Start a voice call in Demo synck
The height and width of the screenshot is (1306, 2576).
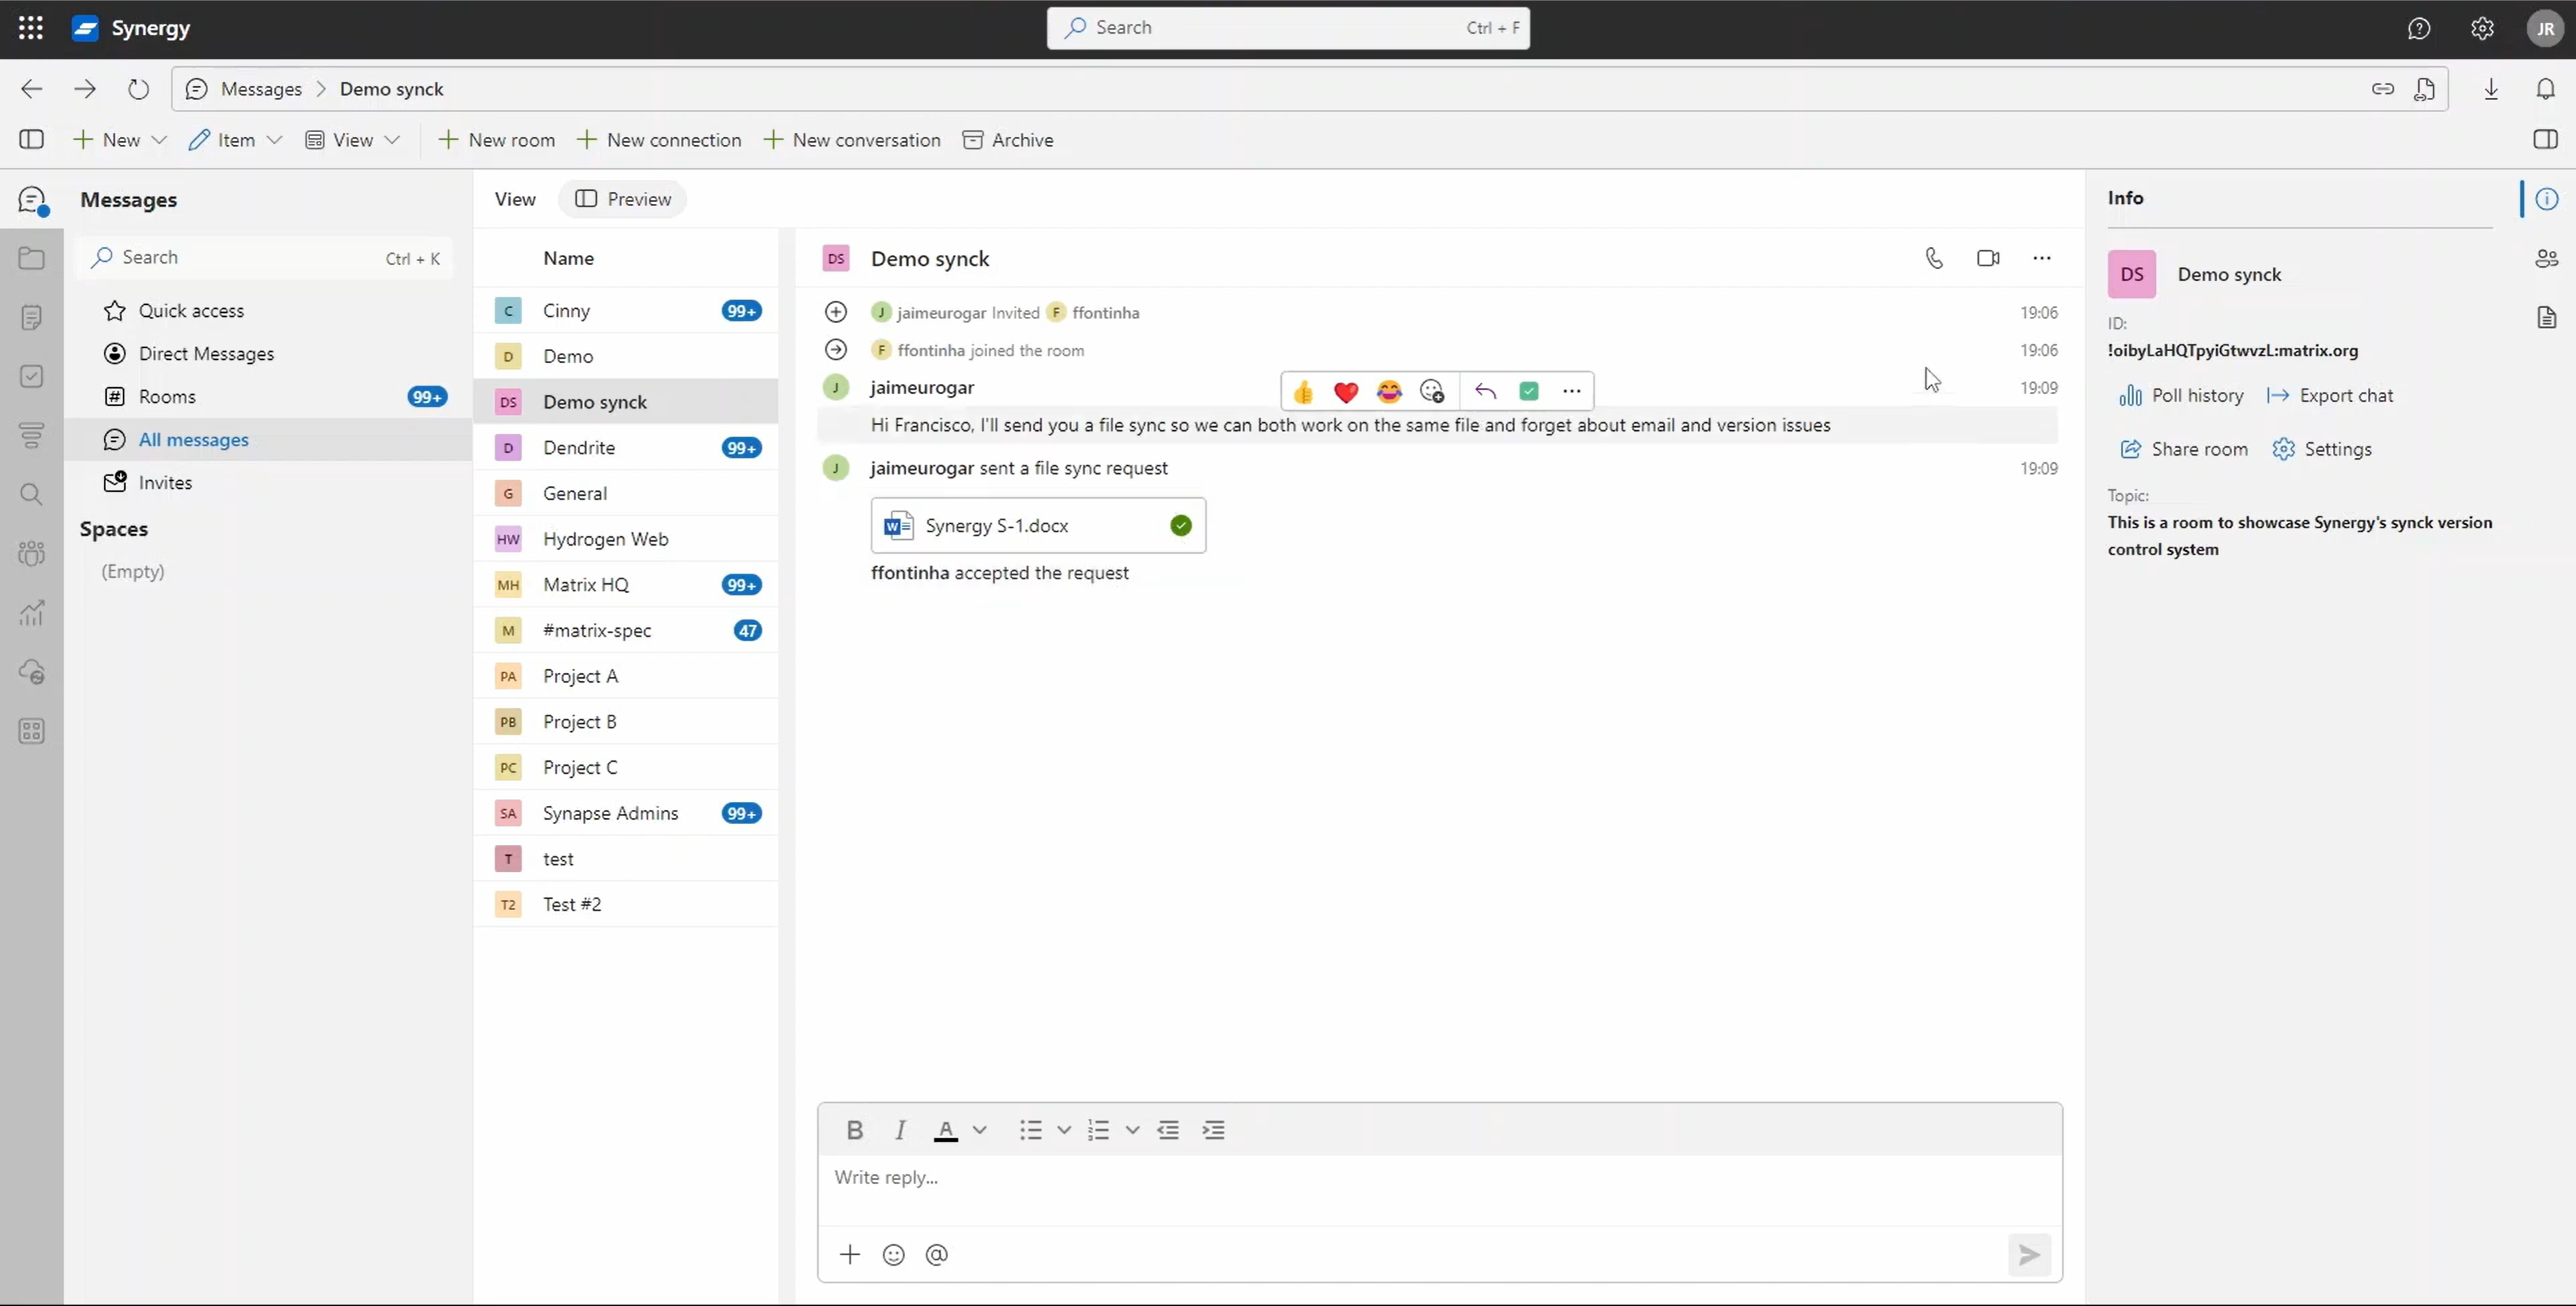point(1934,258)
